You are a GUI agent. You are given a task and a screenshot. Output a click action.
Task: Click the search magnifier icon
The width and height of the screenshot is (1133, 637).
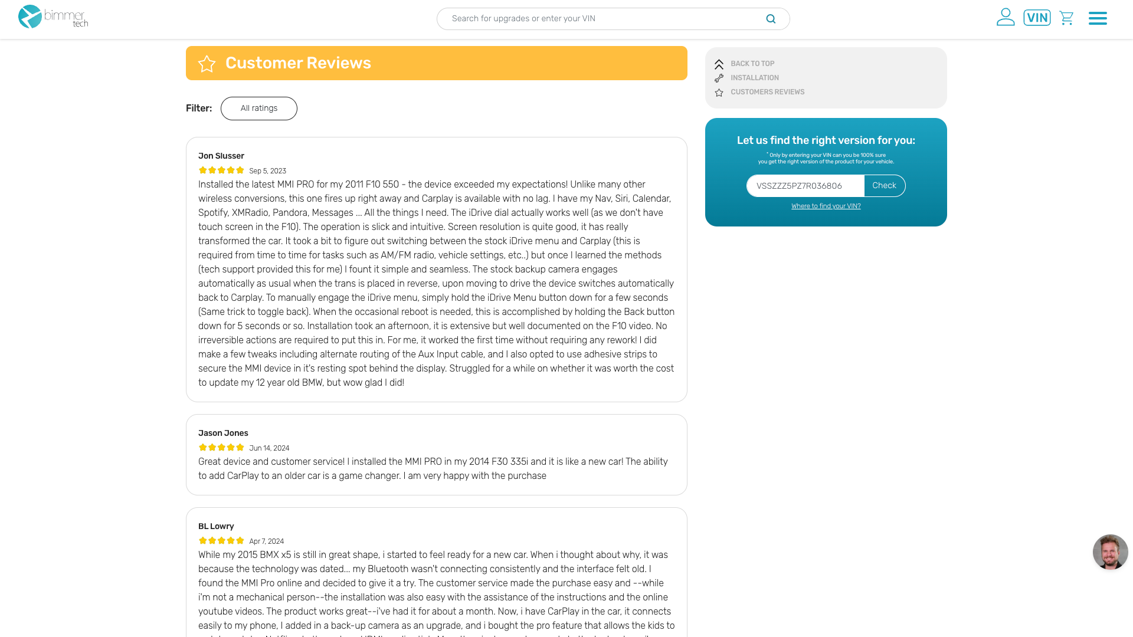coord(771,19)
